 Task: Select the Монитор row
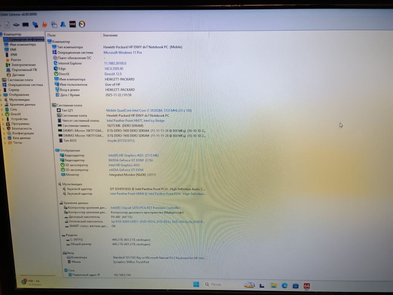point(108,175)
